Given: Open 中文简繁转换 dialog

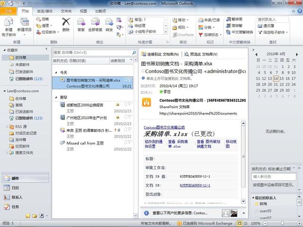Looking at the screenshot, I should point(240,32).
